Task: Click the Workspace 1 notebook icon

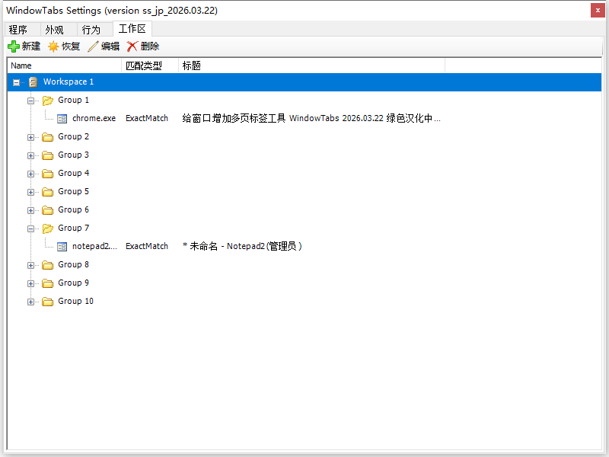Action: pyautogui.click(x=33, y=81)
